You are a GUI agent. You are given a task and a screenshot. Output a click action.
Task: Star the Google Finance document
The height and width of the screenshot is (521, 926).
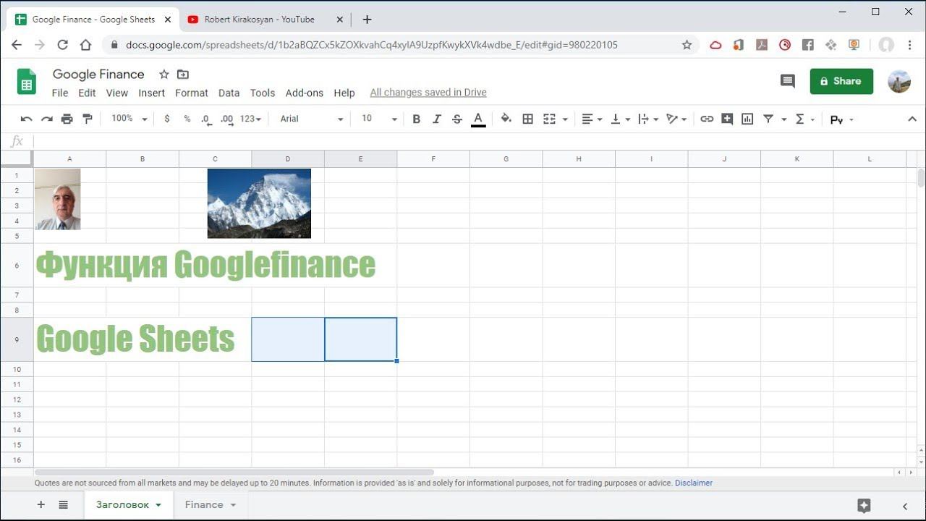click(164, 75)
